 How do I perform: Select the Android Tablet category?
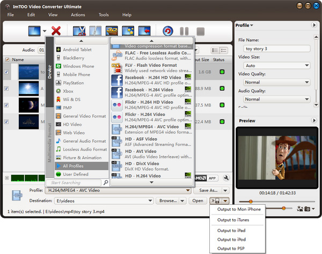(x=82, y=50)
